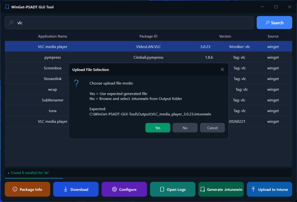This screenshot has height=202, width=297.
Task: Click the Generate .intunewin package icon
Action: click(203, 189)
